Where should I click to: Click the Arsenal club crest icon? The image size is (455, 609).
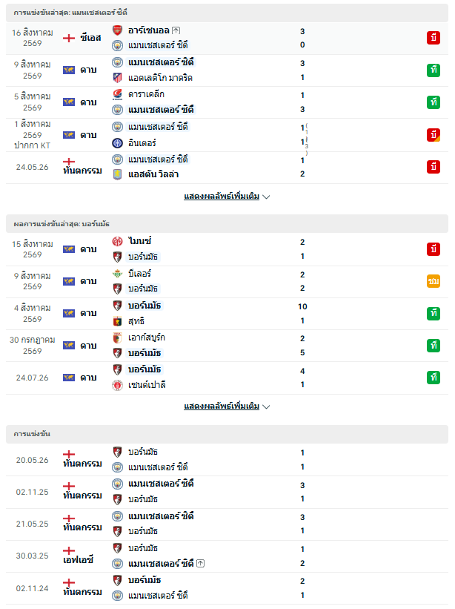click(x=117, y=30)
